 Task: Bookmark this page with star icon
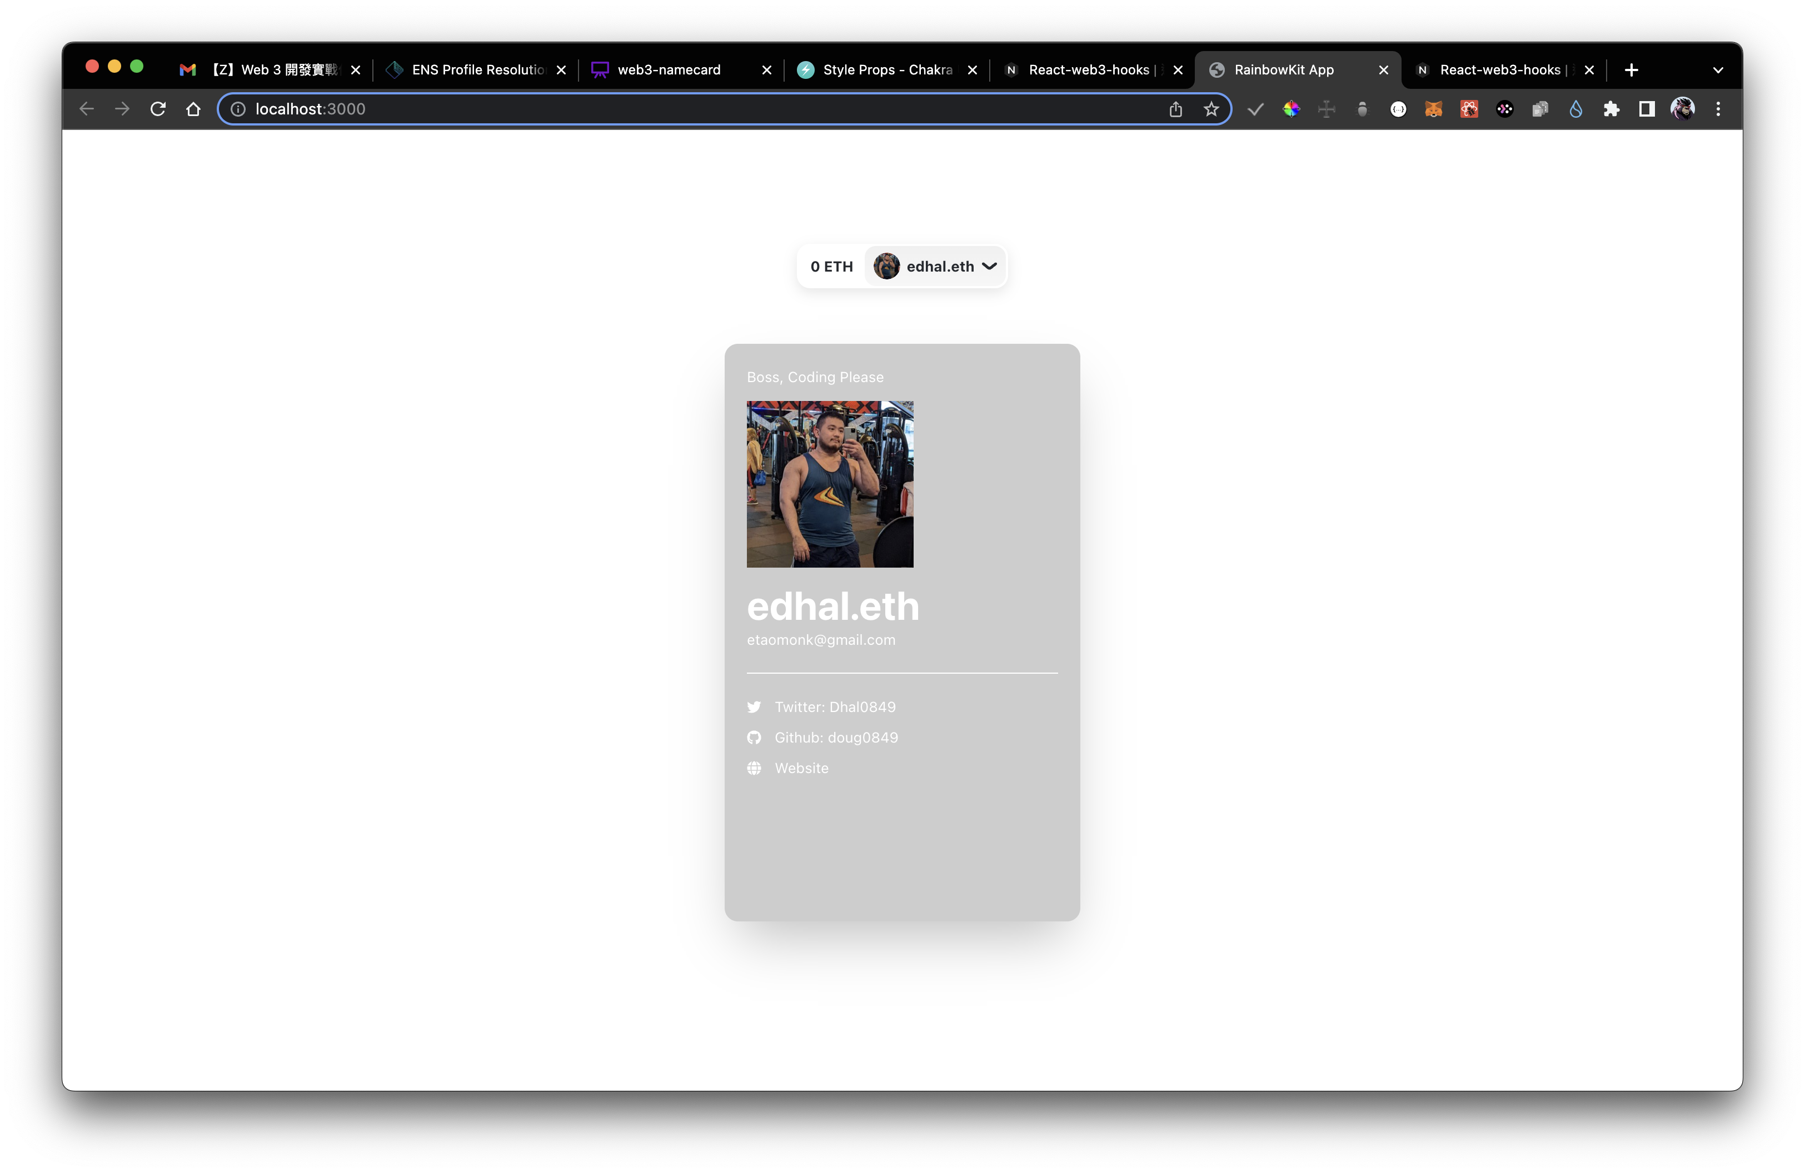click(1211, 109)
